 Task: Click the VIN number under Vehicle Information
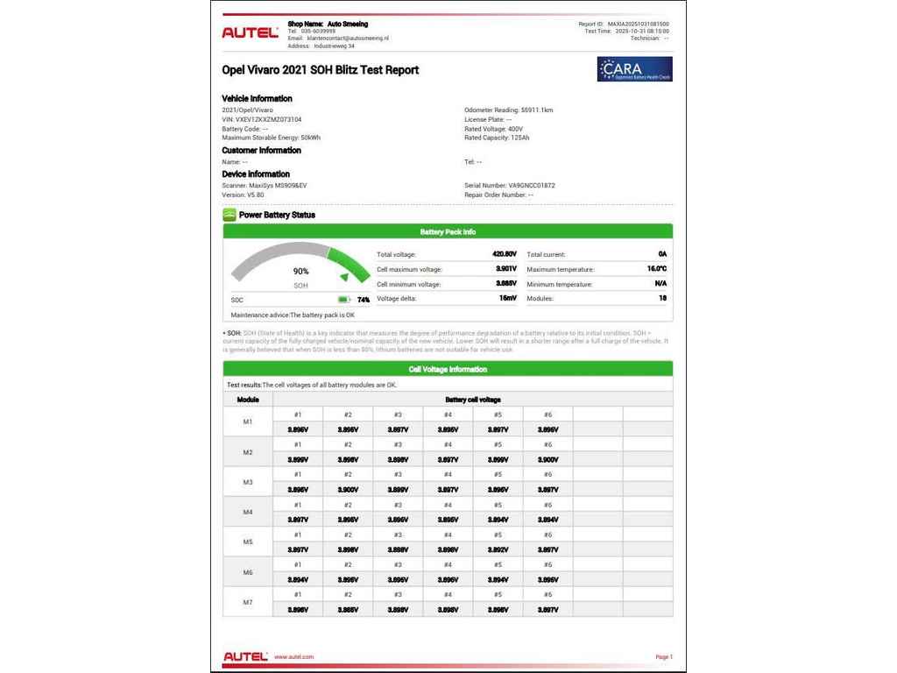tap(262, 119)
